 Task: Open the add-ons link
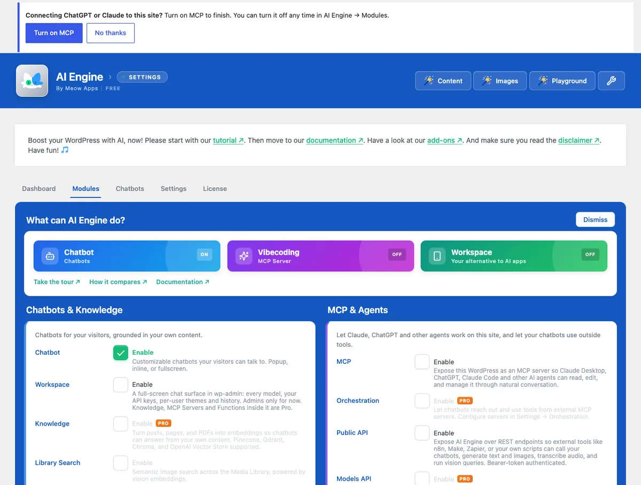click(445, 140)
